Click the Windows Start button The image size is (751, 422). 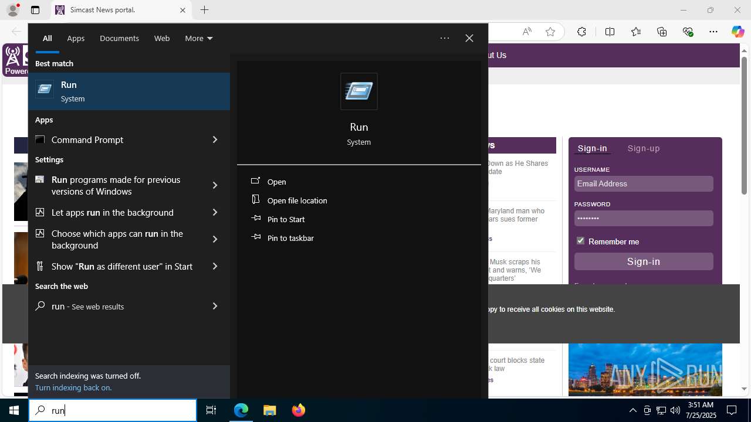[14, 410]
